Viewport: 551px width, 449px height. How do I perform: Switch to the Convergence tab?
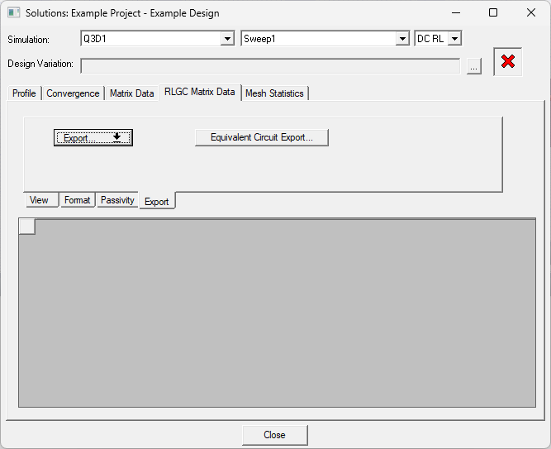[x=73, y=93]
